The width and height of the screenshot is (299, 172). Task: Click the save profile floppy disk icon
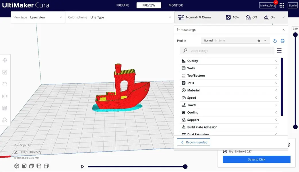click(x=283, y=41)
